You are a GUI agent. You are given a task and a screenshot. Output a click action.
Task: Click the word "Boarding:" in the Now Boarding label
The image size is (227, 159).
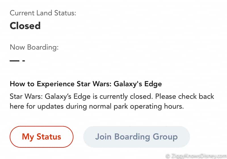(x=43, y=47)
